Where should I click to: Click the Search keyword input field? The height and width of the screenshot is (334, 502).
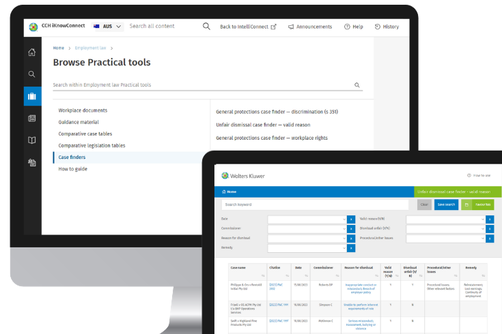click(x=318, y=204)
